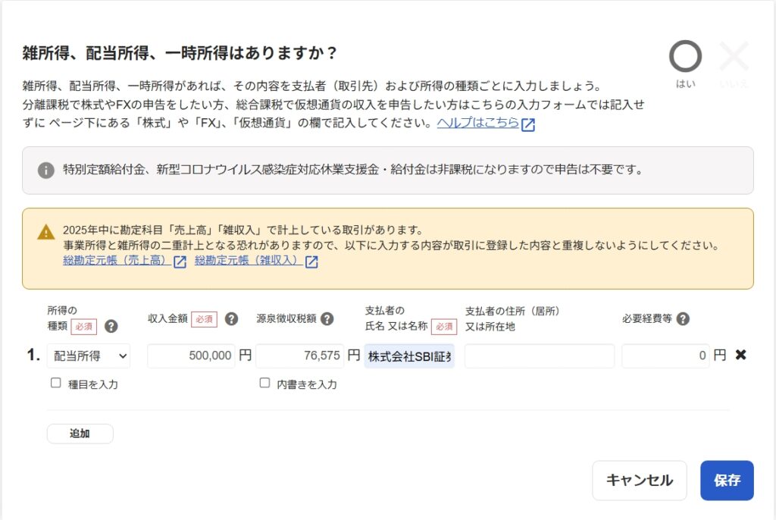776x520 pixels.
Task: Click external link icon after 総勘定元帳(売上高)
Action: (180, 262)
